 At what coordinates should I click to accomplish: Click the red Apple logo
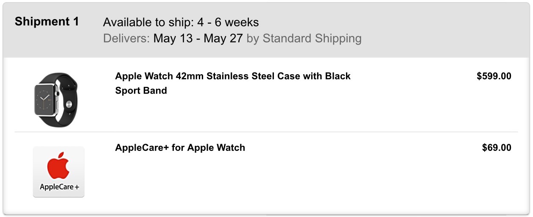point(59,166)
